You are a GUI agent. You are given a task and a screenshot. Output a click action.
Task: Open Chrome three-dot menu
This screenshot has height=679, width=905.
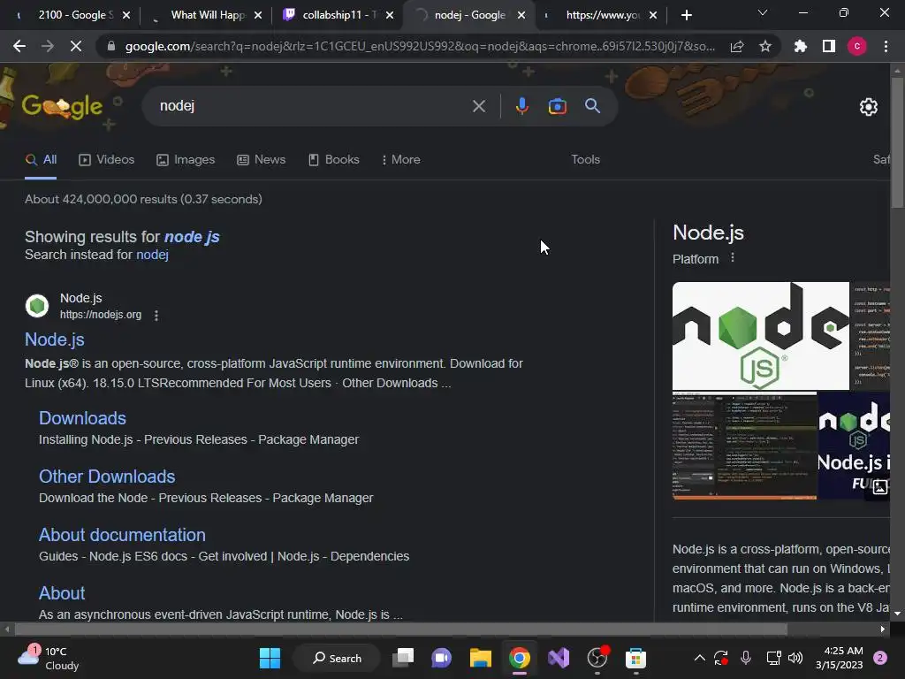(x=886, y=46)
